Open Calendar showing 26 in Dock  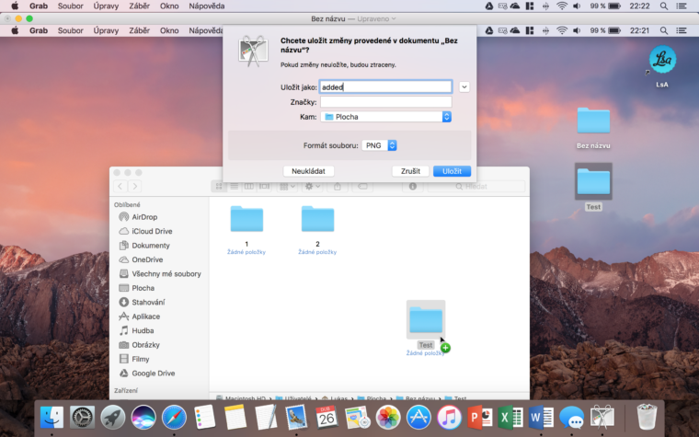tap(327, 418)
